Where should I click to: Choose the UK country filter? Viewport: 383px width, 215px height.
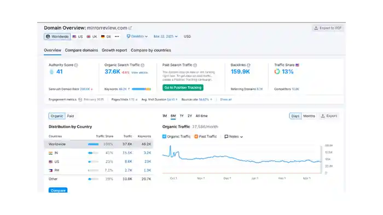[92, 37]
